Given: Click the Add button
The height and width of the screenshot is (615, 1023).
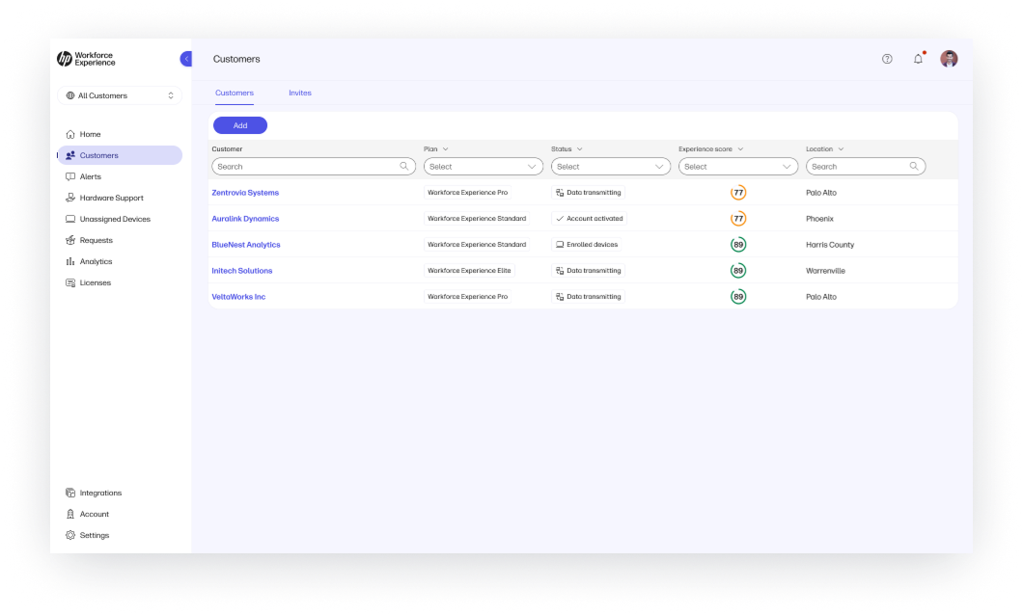Looking at the screenshot, I should pos(239,125).
